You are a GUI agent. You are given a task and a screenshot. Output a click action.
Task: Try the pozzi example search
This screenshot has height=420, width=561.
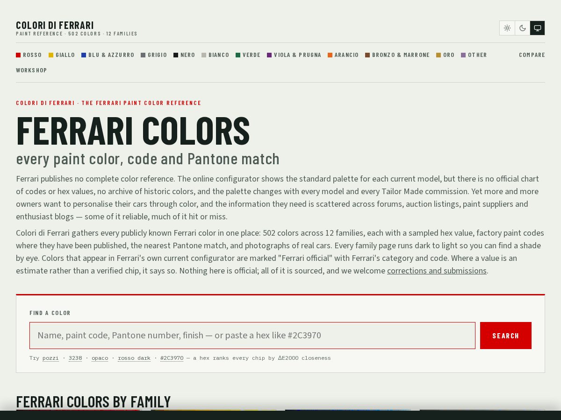50,358
